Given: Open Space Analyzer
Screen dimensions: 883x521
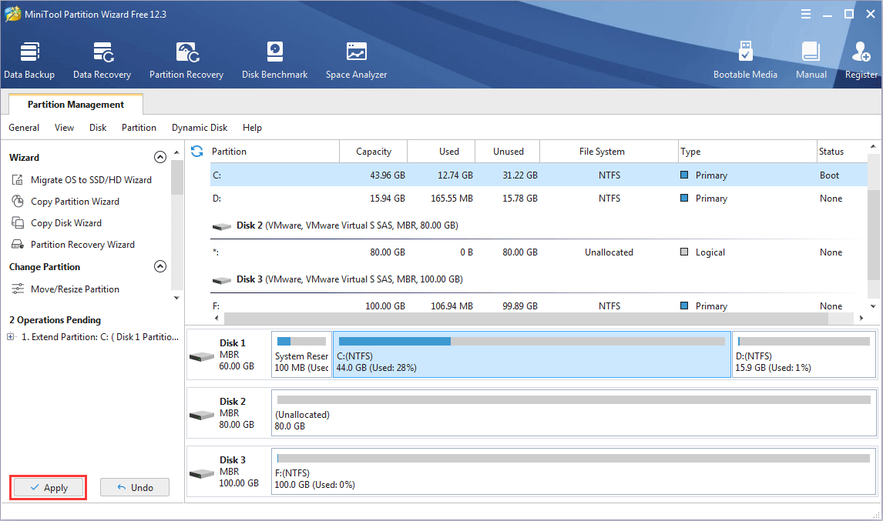Looking at the screenshot, I should (357, 61).
